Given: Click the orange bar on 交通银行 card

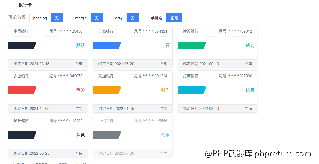Looking at the screenshot, I should coord(106,90).
